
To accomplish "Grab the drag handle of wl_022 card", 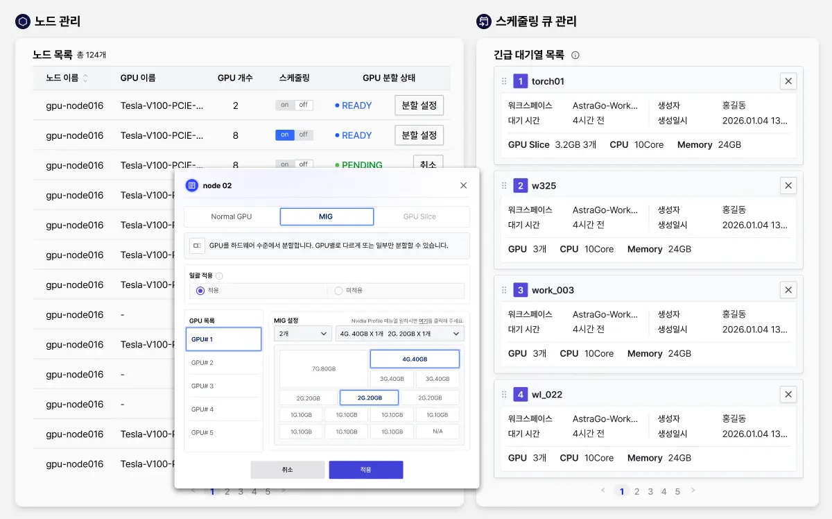I will 504,394.
